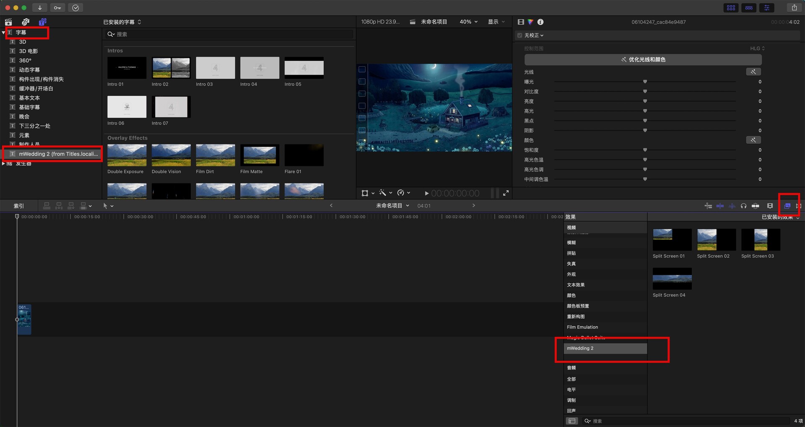Open info inspector i icon

540,22
